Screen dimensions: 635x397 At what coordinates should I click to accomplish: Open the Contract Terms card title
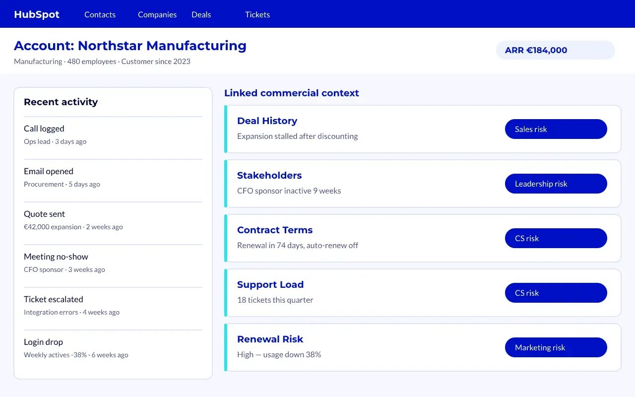[275, 230]
